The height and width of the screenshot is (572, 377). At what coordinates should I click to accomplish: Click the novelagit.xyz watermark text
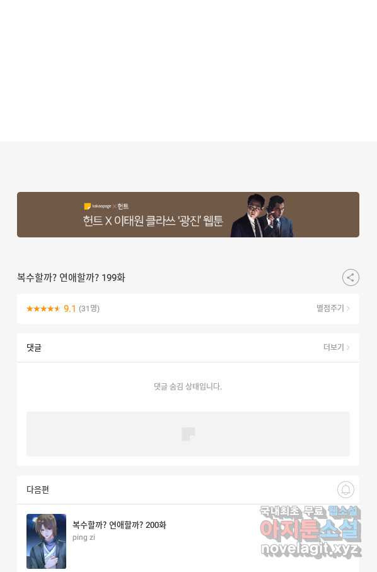[311, 549]
